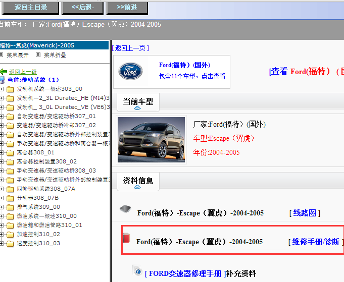This screenshot has width=344, height=282.
Task: Select tree item 燃油系统—概述310_00
Action: pyautogui.click(x=47, y=216)
